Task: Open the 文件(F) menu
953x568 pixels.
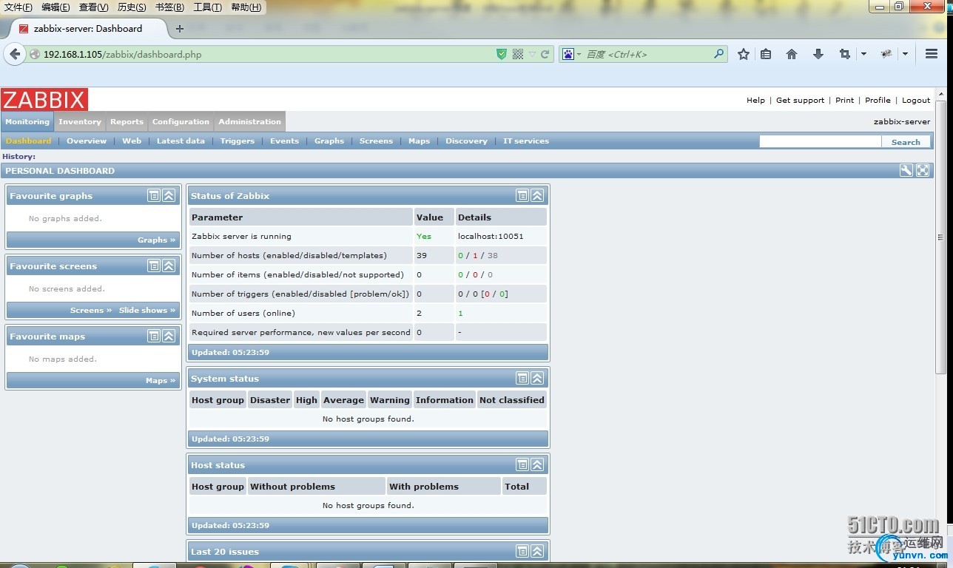Action: tap(18, 7)
